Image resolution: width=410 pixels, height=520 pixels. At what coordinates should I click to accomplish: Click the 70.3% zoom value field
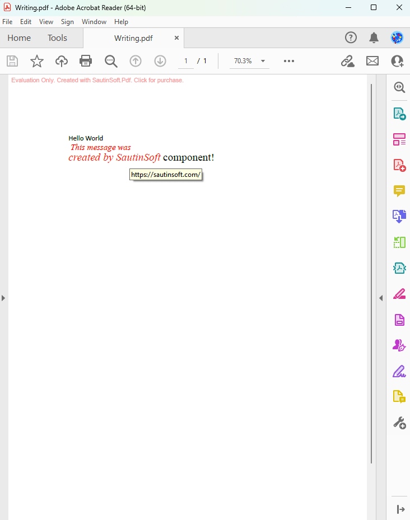(x=243, y=61)
